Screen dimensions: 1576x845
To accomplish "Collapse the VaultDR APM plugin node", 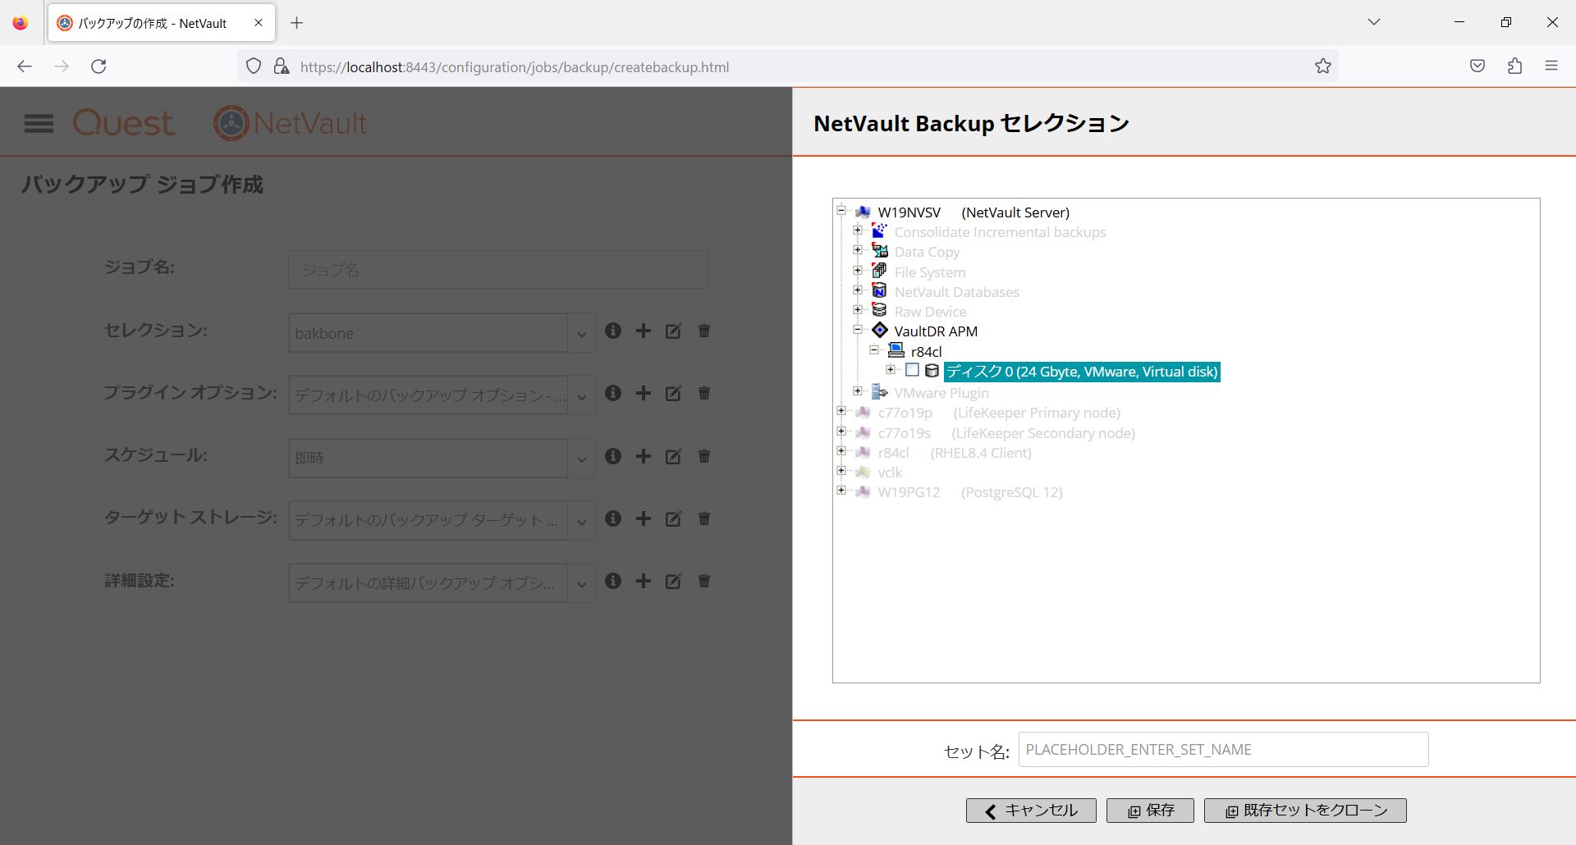I will [x=858, y=330].
